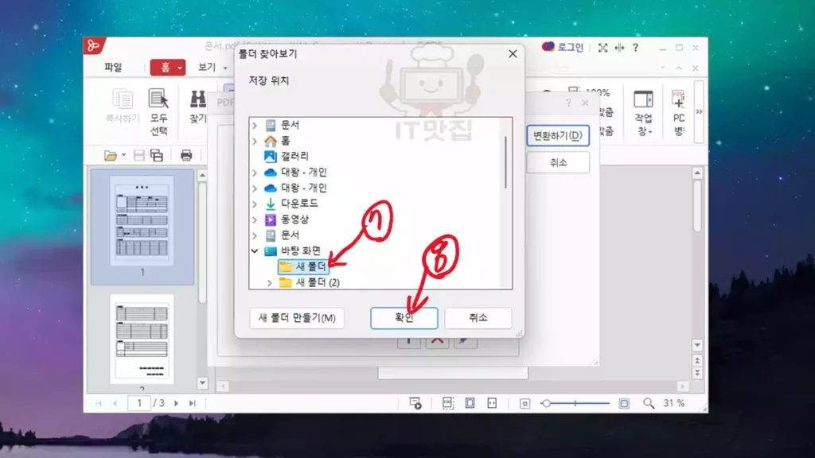Click the 모두 선택 (Select All) icon
The image size is (815, 458).
[x=159, y=99]
